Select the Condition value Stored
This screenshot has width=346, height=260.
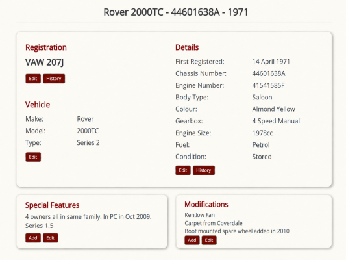[x=262, y=157]
